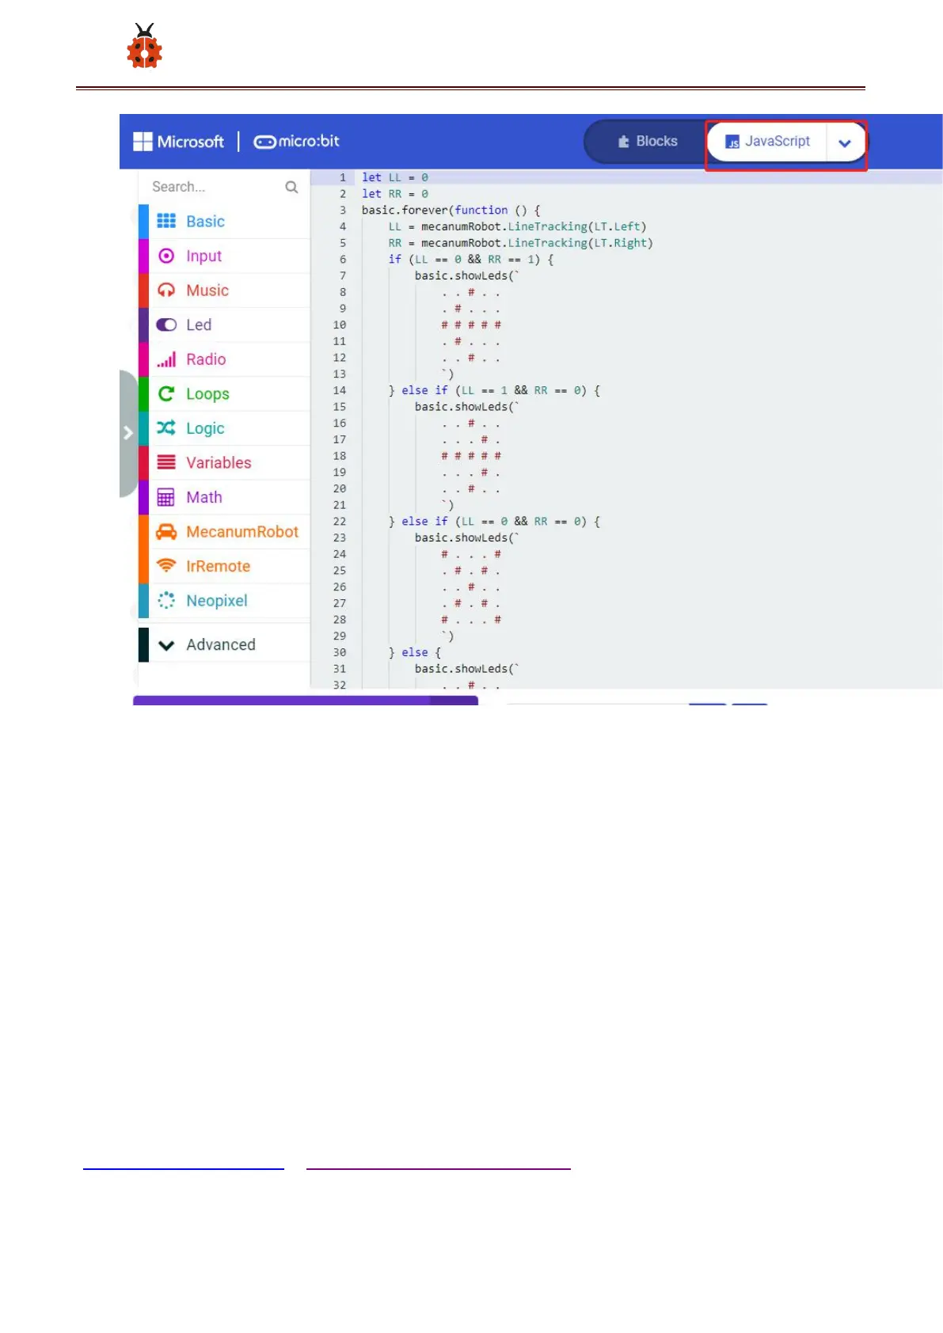943x1333 pixels.
Task: Click the Loops circular arrow icon
Action: coord(166,393)
